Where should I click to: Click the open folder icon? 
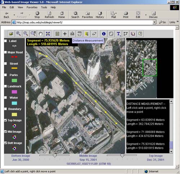tap(11, 34)
